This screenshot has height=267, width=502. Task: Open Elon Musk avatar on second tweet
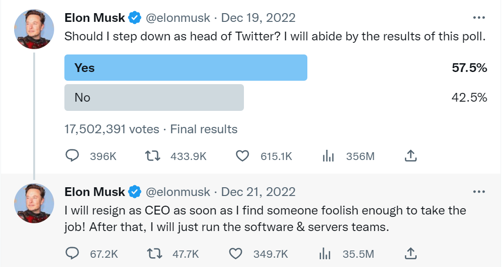pyautogui.click(x=34, y=203)
